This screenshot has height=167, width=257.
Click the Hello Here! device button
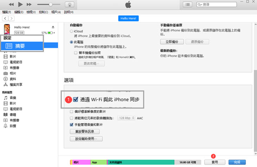(128, 19)
